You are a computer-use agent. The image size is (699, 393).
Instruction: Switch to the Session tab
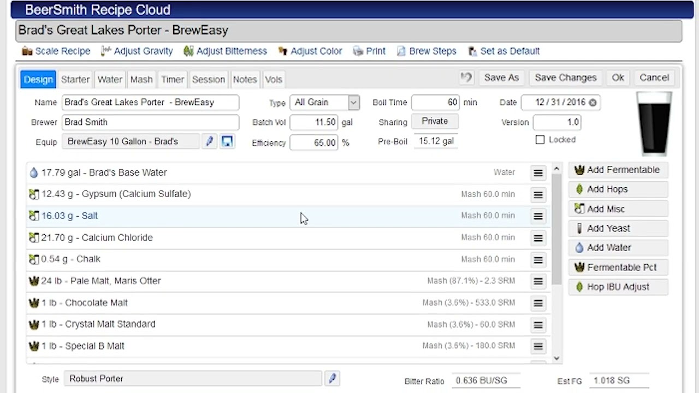tap(209, 79)
